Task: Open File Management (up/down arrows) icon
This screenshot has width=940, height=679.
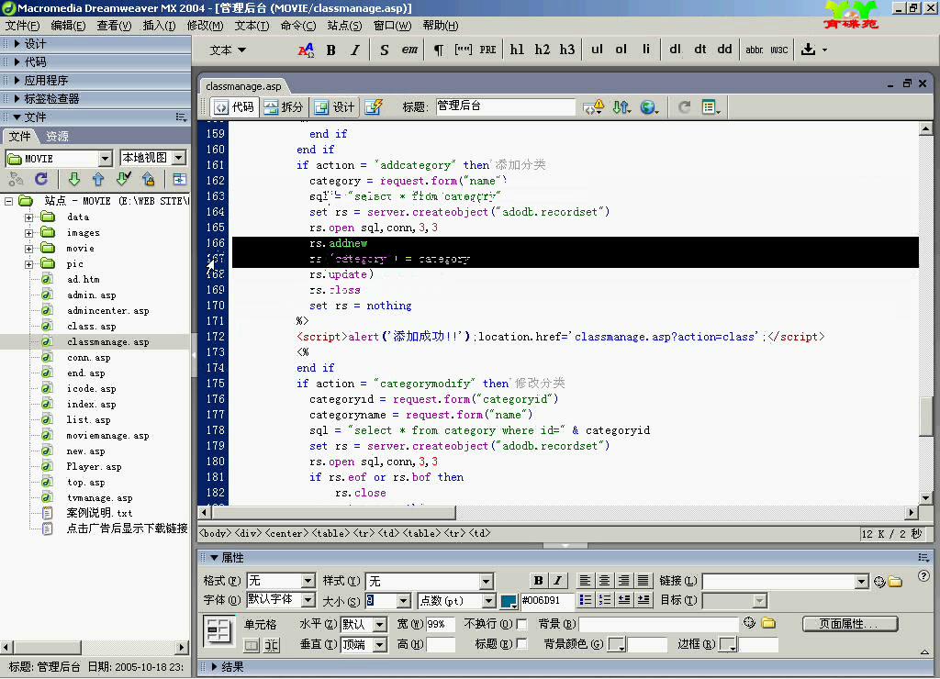Action: click(x=621, y=107)
